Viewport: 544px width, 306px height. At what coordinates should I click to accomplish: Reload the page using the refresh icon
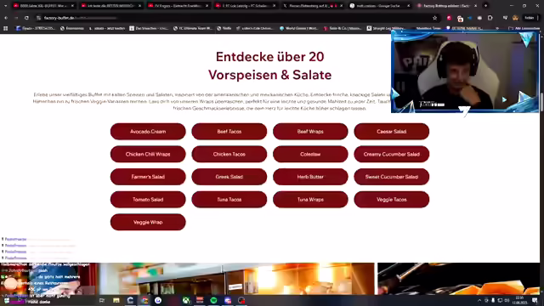coord(26,18)
